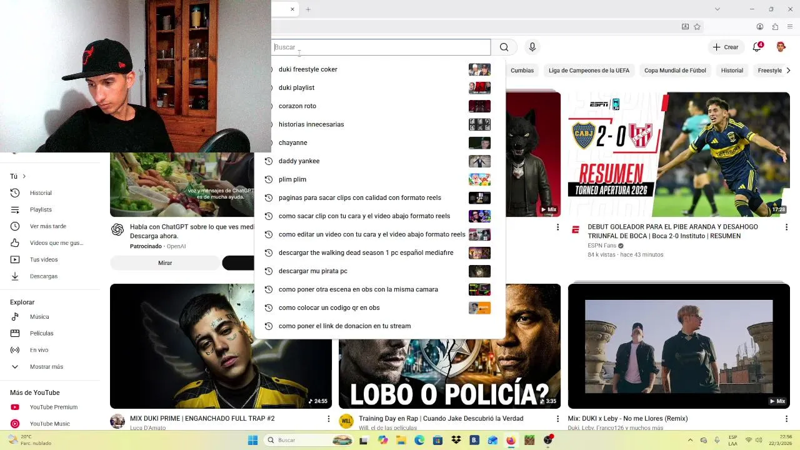The height and width of the screenshot is (450, 800).
Task: Select suggestion 'historias innecesarias'
Action: (380, 124)
